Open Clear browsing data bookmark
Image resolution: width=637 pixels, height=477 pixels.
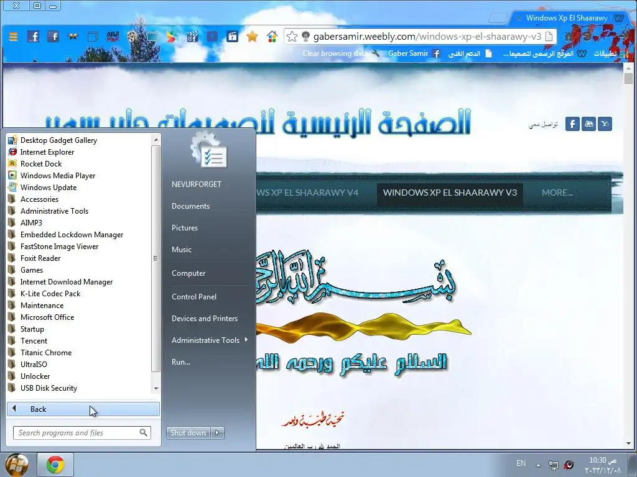pos(340,53)
